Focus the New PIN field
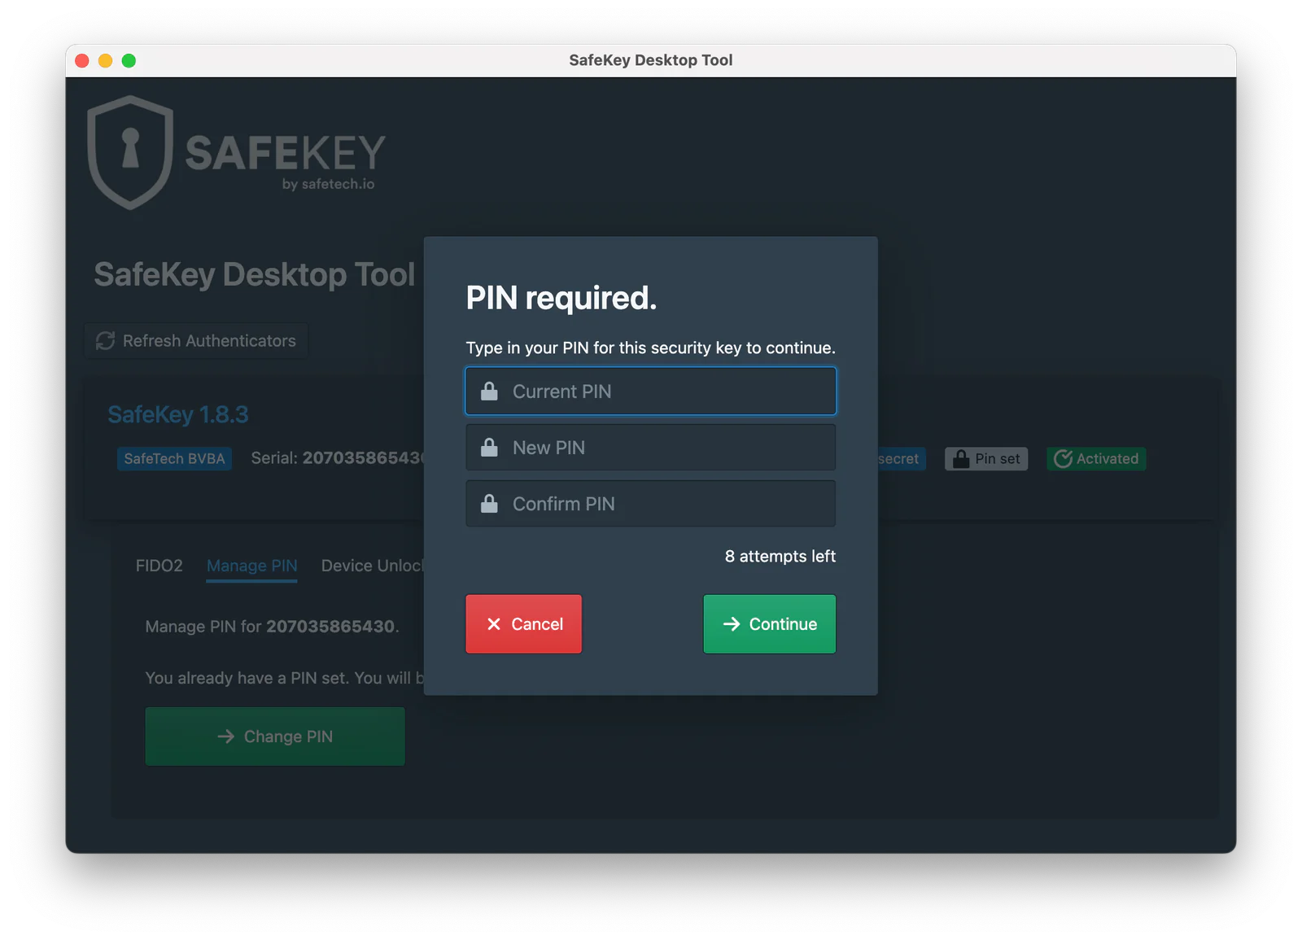Image resolution: width=1302 pixels, height=940 pixels. point(650,448)
